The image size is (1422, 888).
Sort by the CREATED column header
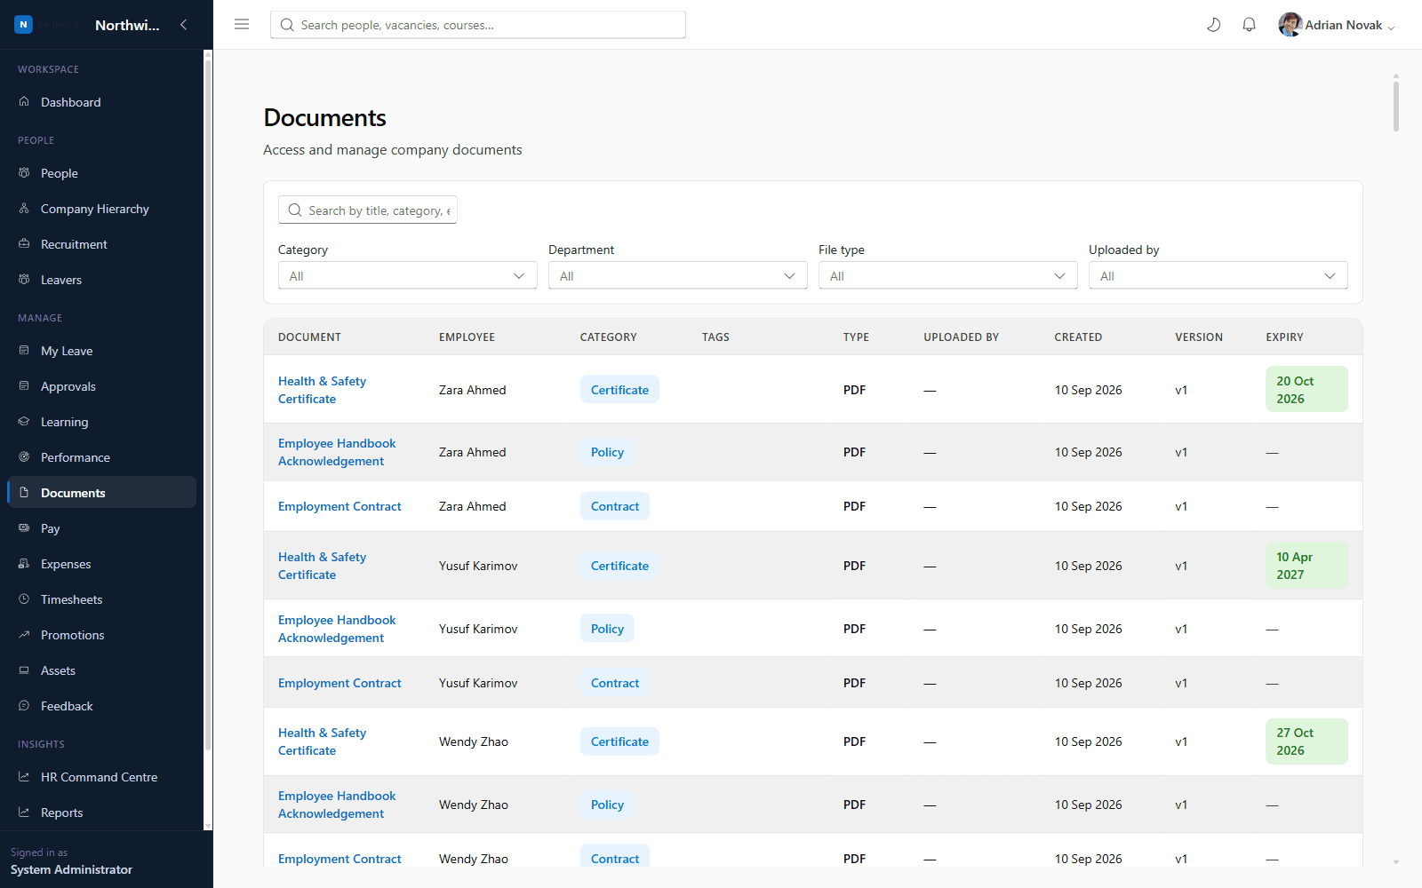[1078, 337]
